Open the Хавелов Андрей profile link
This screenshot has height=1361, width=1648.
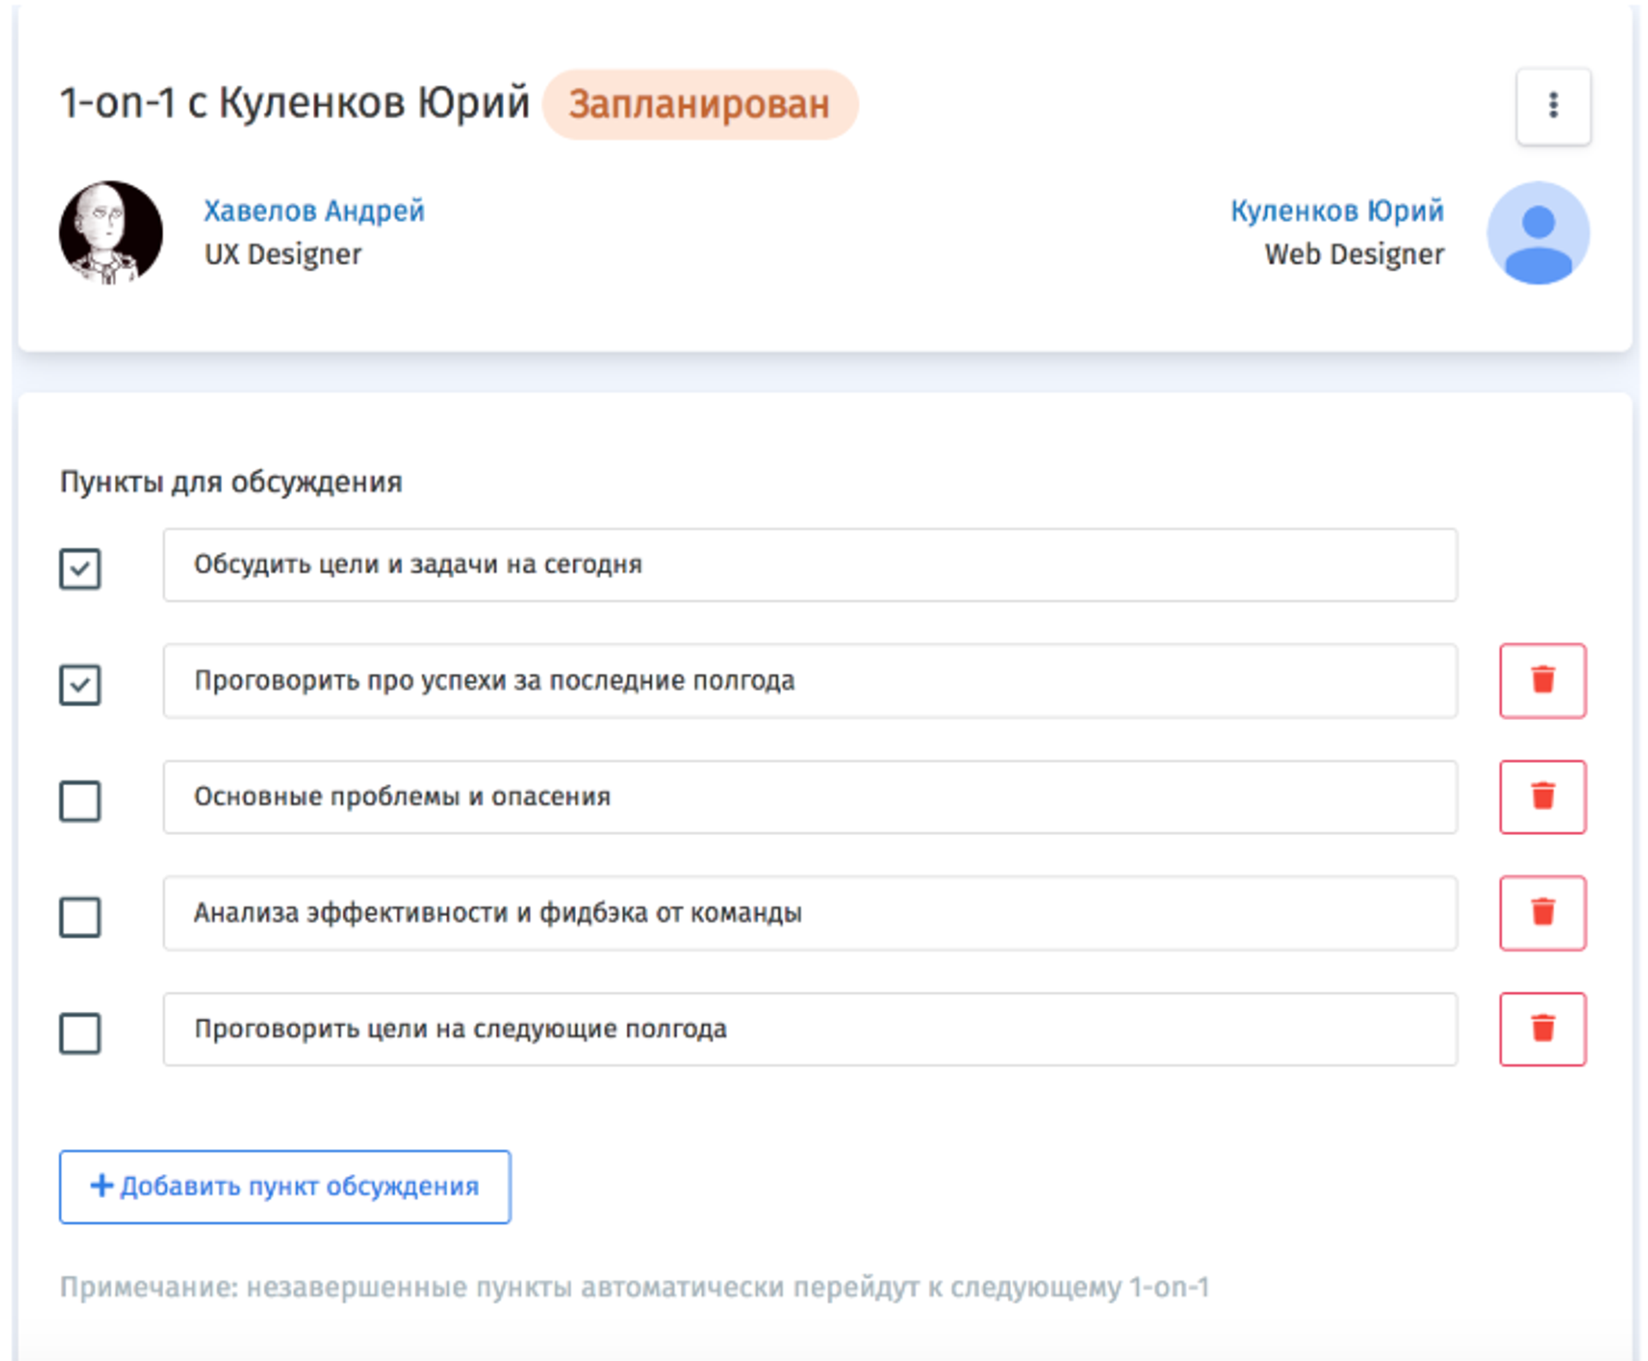[314, 211]
